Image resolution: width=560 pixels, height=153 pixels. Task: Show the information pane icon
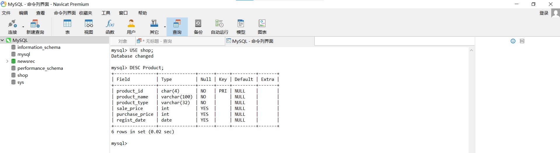[513, 41]
